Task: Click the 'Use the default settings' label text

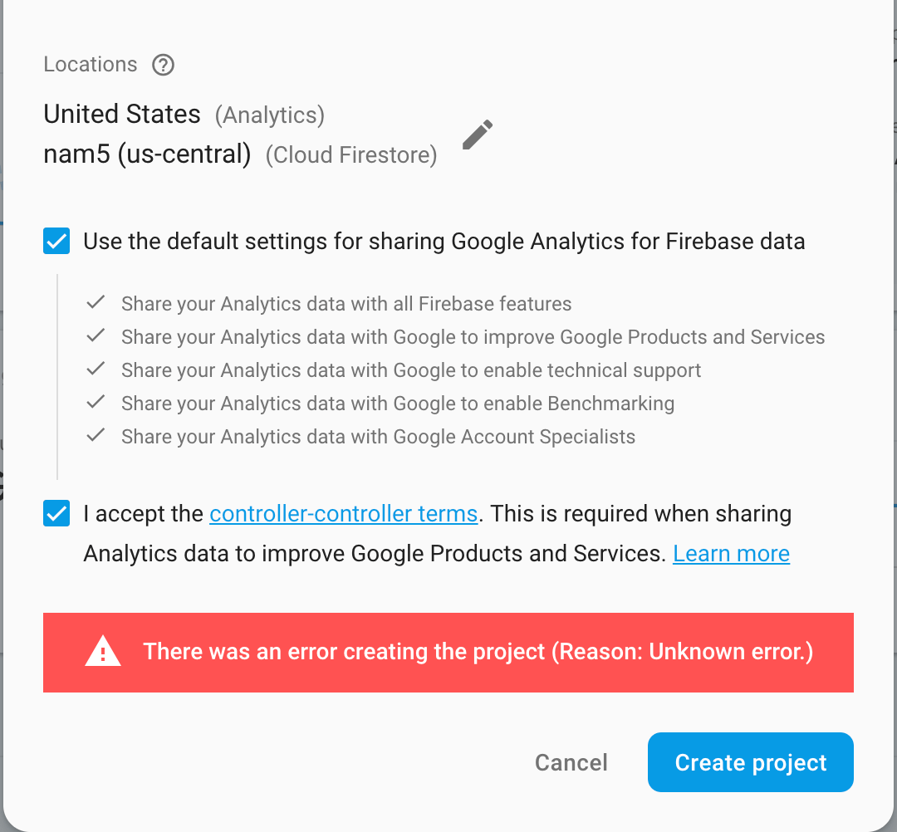Action: [444, 242]
